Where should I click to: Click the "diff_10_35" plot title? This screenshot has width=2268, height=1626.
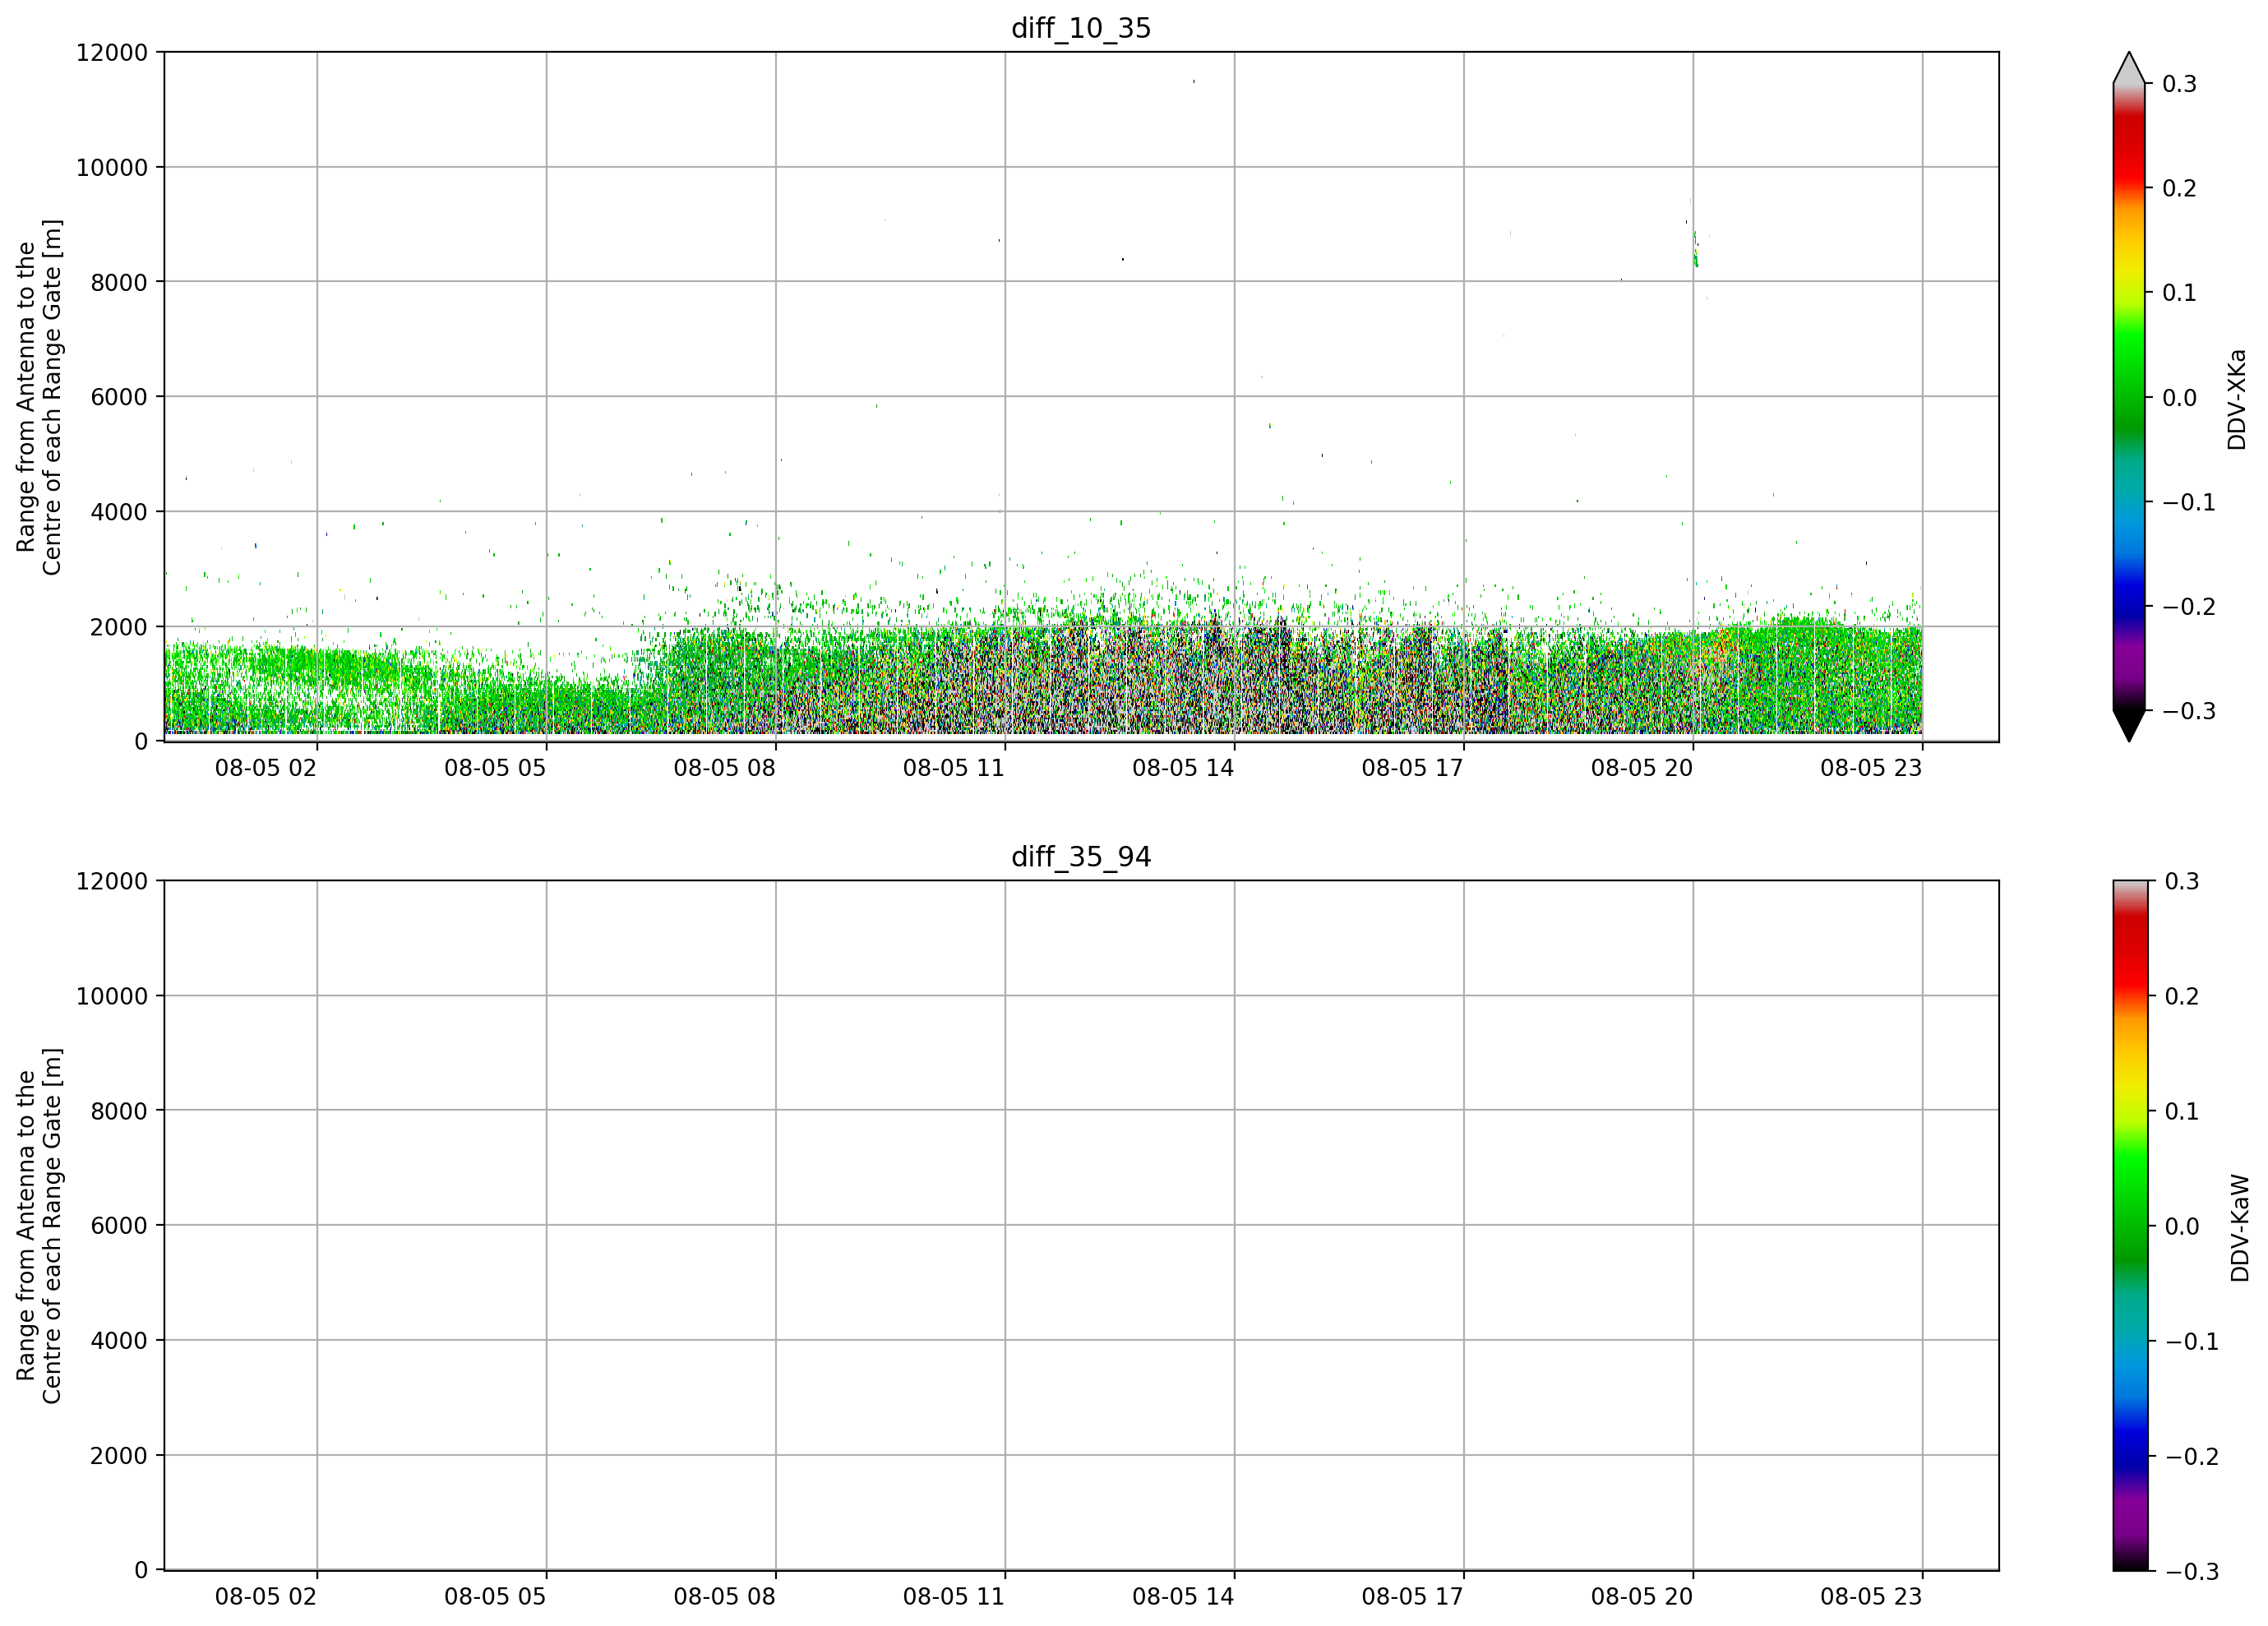click(1081, 28)
